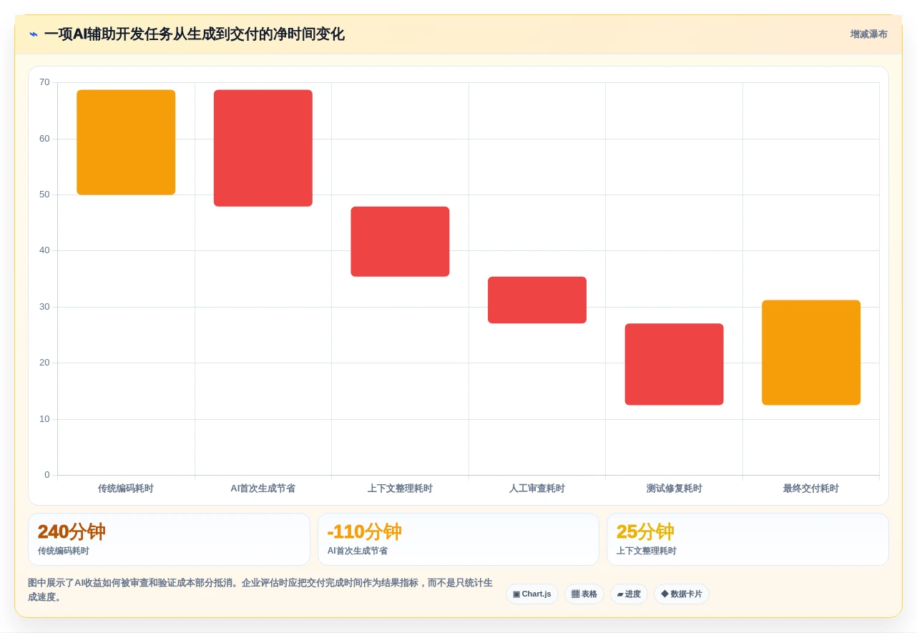Select the Chart.js tag chip
This screenshot has width=917, height=633.
click(532, 594)
